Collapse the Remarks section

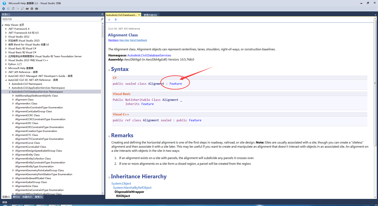pyautogui.click(x=109, y=136)
